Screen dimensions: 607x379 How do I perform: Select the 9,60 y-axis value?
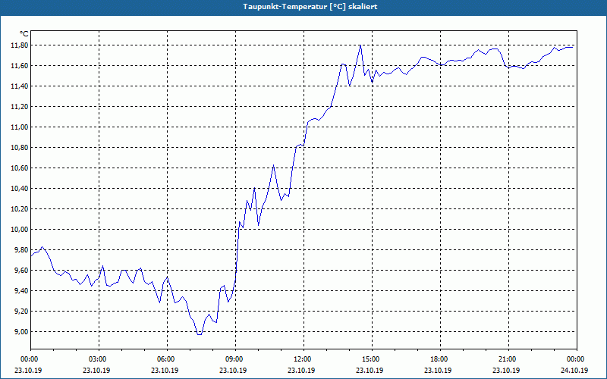[21, 271]
